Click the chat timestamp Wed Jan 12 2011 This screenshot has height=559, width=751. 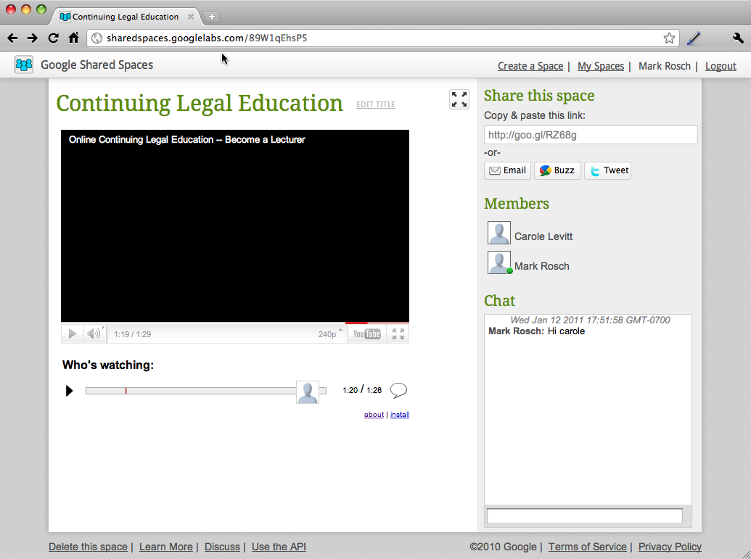(590, 320)
